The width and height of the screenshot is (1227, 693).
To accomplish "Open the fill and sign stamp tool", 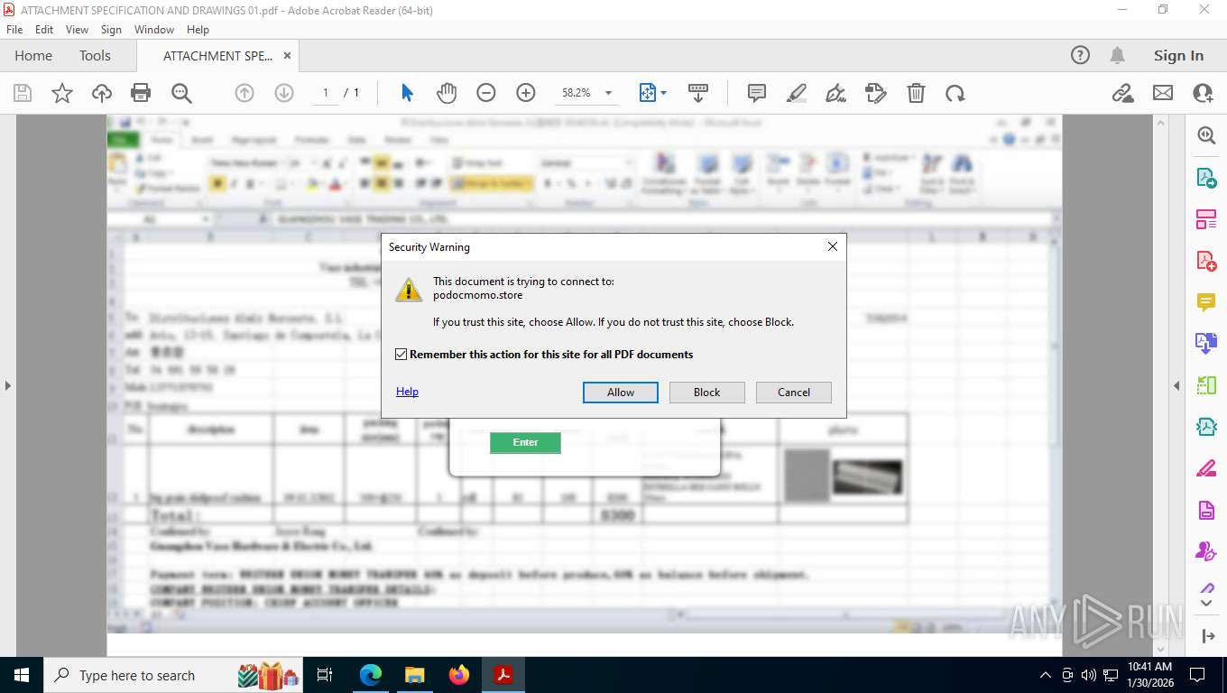I will pos(875,93).
